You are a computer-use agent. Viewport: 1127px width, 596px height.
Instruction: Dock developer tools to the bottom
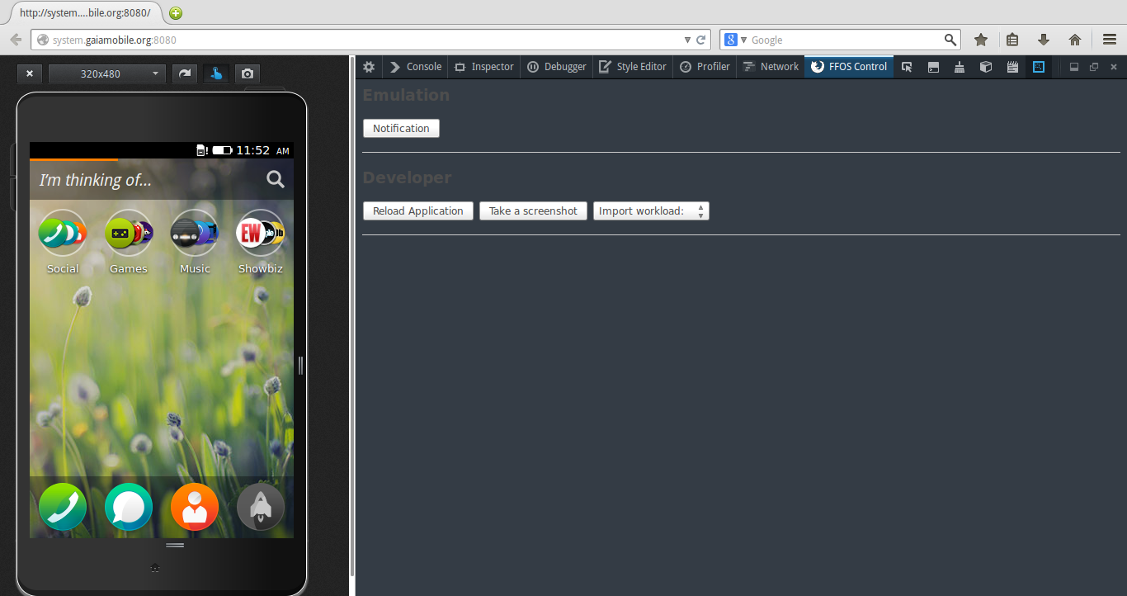click(1074, 67)
